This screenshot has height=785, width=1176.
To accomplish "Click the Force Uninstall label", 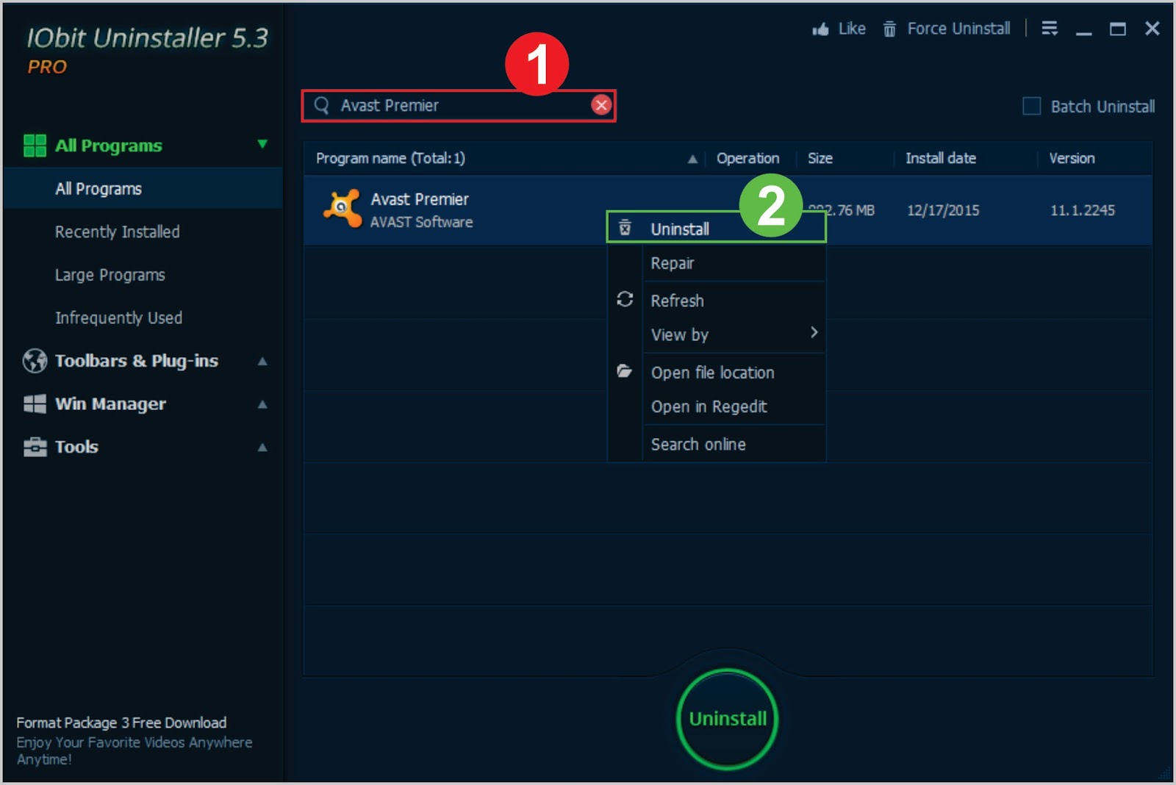I will pyautogui.click(x=958, y=29).
